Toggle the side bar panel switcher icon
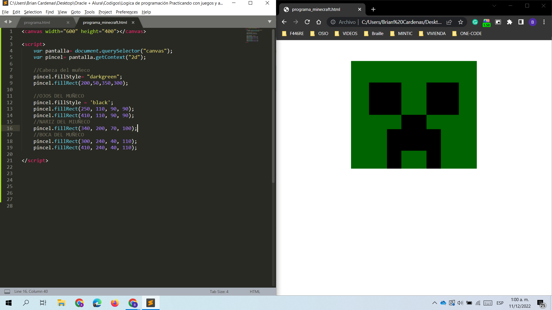Screen dimensions: 552x310 7,292
